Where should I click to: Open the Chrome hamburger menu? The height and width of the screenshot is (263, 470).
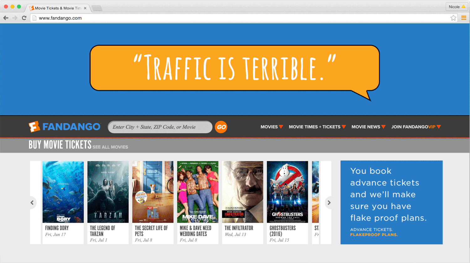tap(464, 18)
